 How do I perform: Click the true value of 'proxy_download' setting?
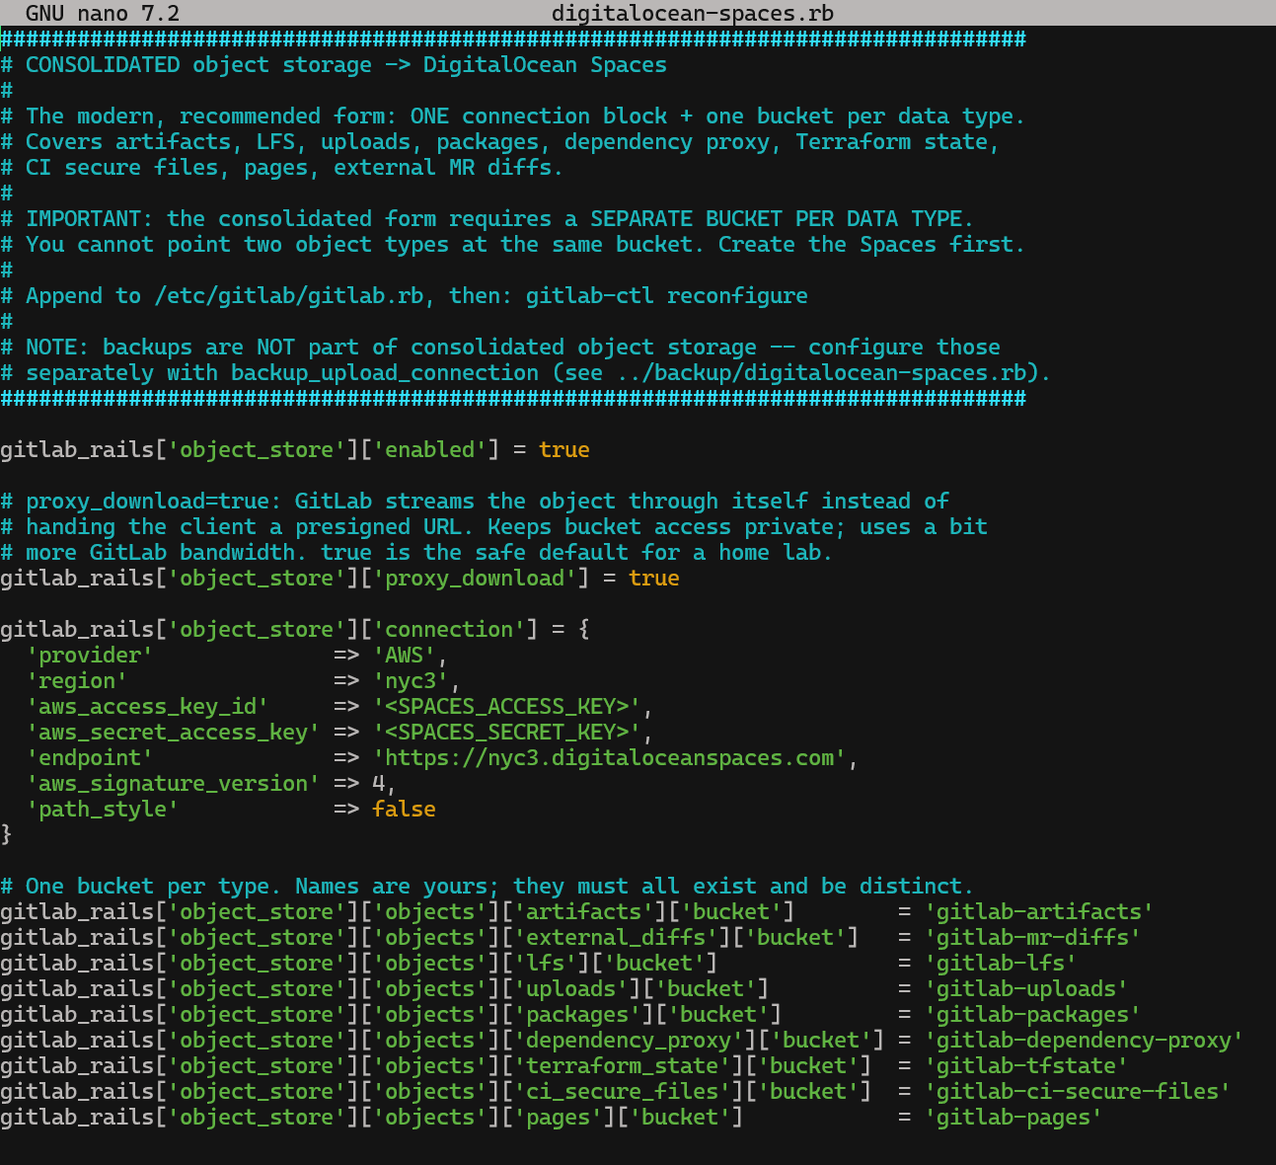(x=654, y=579)
